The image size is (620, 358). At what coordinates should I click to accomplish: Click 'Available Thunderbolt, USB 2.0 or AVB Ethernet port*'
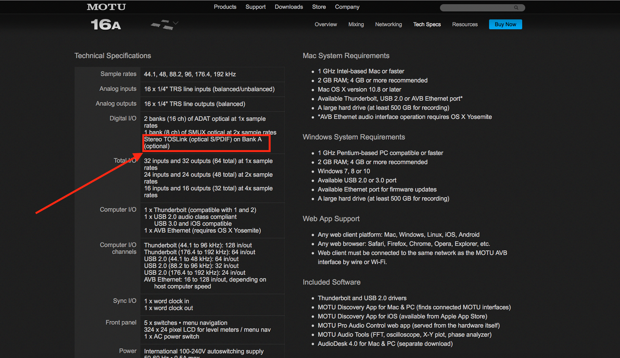pos(390,99)
